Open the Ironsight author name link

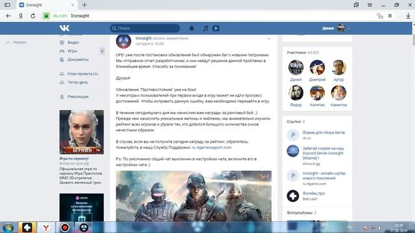[143, 38]
